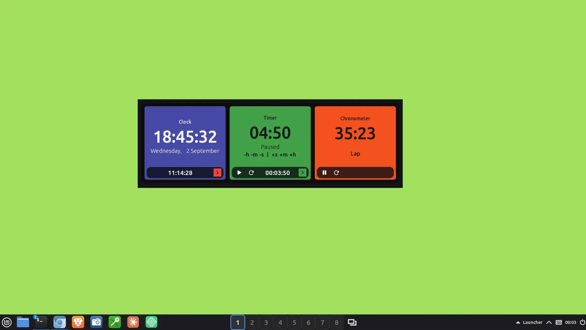
Task: Switch to workspace 8
Action: coord(337,322)
